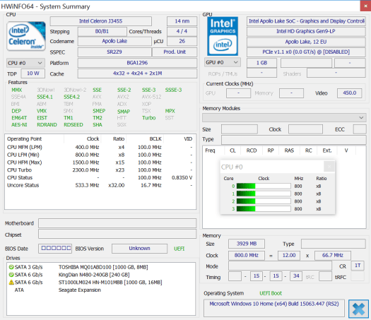Click the Apollo Lake codename field

114,41
